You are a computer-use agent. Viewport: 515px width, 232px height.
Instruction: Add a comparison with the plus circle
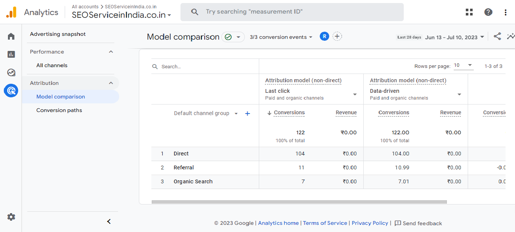[337, 37]
